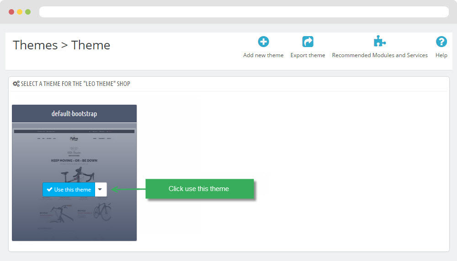The width and height of the screenshot is (457, 261).
Task: Click the "Export theme" text label
Action: pos(308,55)
